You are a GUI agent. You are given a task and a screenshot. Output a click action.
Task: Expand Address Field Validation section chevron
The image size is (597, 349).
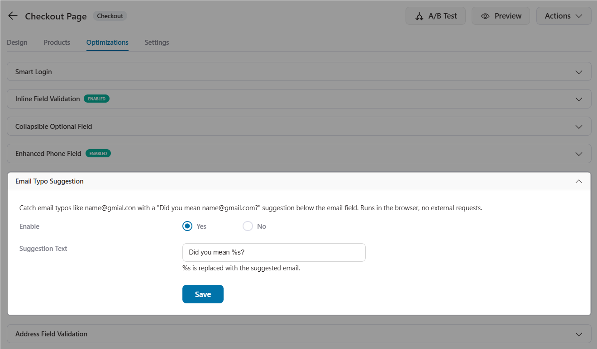[x=578, y=334]
